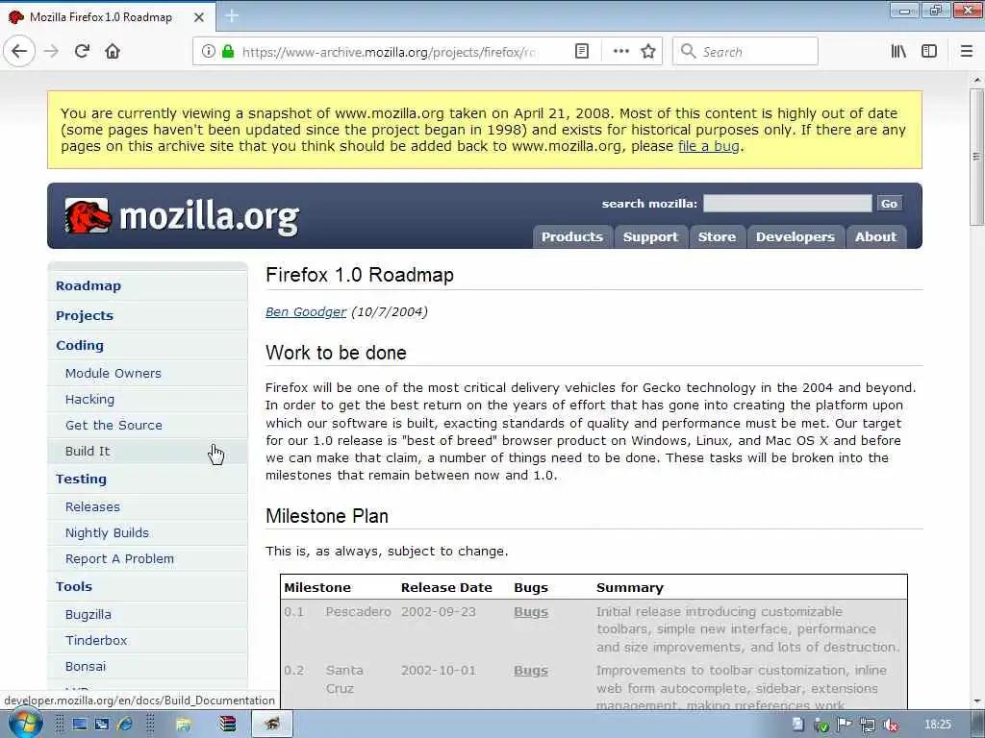Click the Firefox Search box

[745, 52]
